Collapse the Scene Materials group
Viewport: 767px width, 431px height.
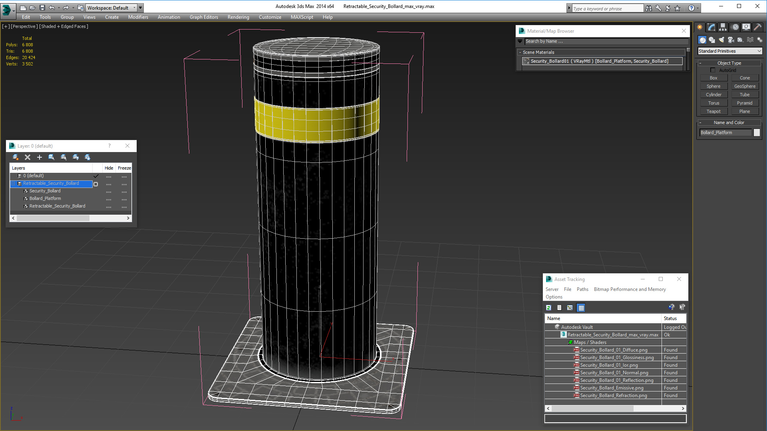click(x=520, y=52)
